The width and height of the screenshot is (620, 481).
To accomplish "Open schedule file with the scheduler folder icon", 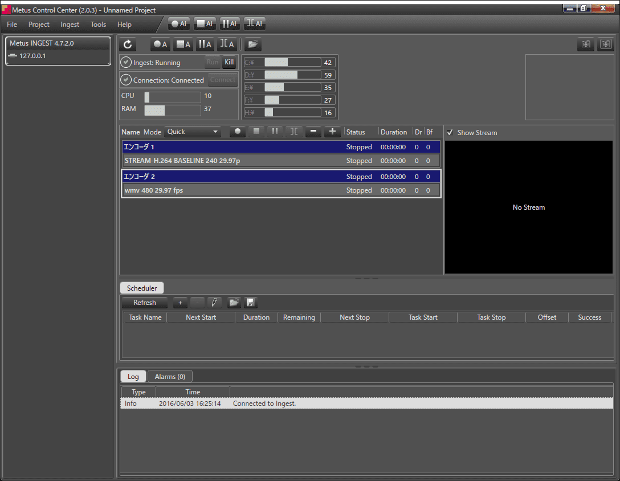I will (x=233, y=303).
